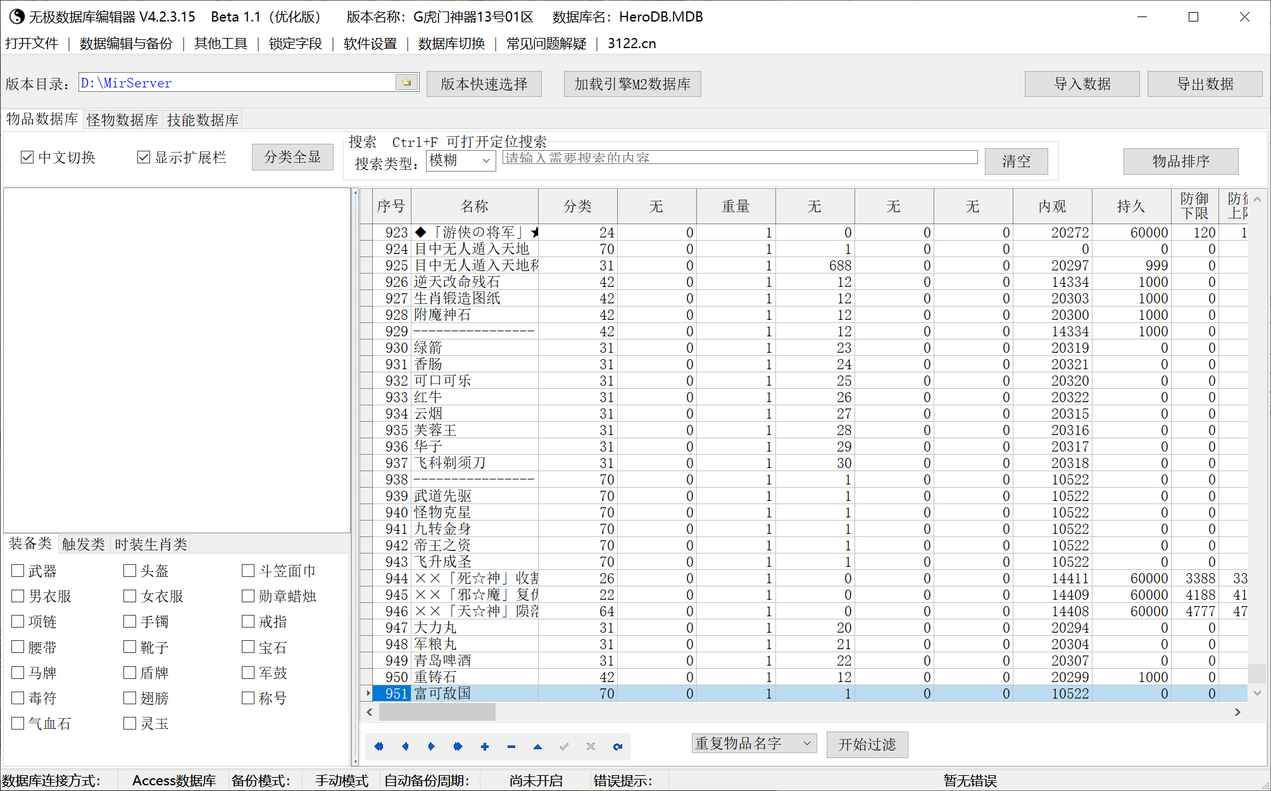Clear search with the 清空 button
1271x791 pixels.
pyautogui.click(x=1017, y=161)
